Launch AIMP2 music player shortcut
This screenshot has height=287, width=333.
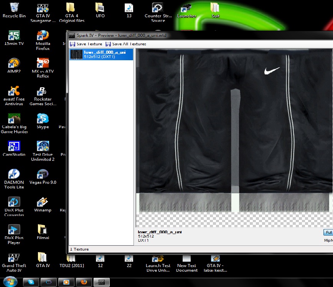(14, 66)
